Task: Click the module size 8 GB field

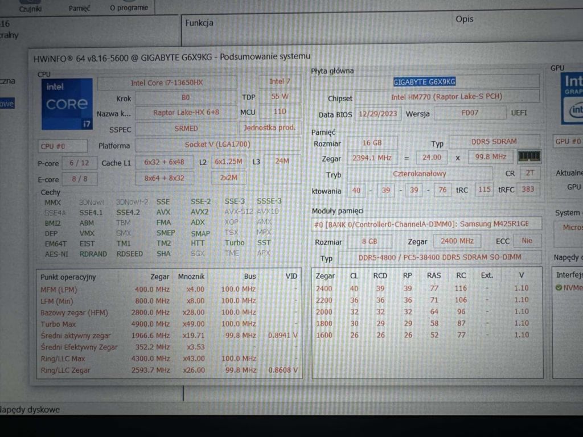Action: pos(369,241)
